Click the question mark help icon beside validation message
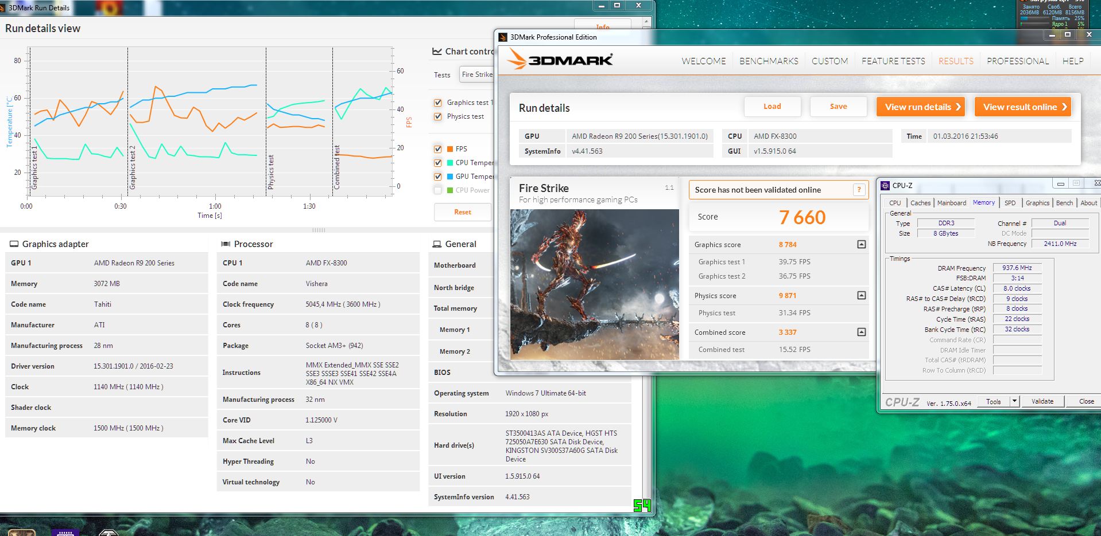The width and height of the screenshot is (1101, 536). click(x=859, y=190)
